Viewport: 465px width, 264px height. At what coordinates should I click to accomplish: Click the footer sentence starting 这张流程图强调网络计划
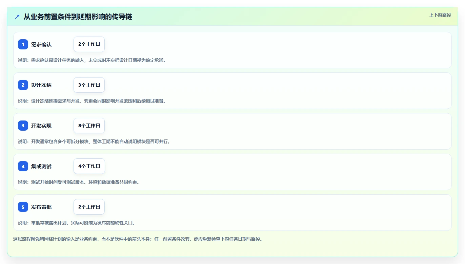(x=138, y=239)
